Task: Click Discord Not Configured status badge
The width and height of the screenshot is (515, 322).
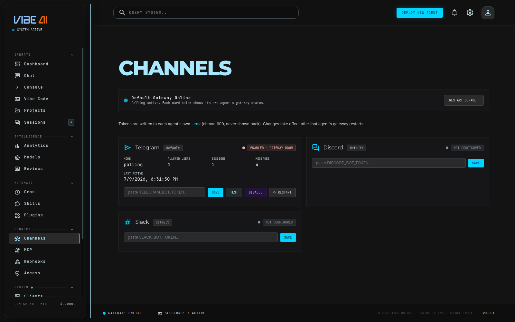Action: (467, 148)
